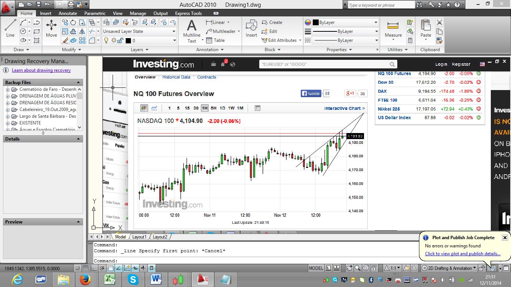Toggle the 1H chart interval button
Image resolution: width=511 pixels, height=287 pixels.
point(204,108)
